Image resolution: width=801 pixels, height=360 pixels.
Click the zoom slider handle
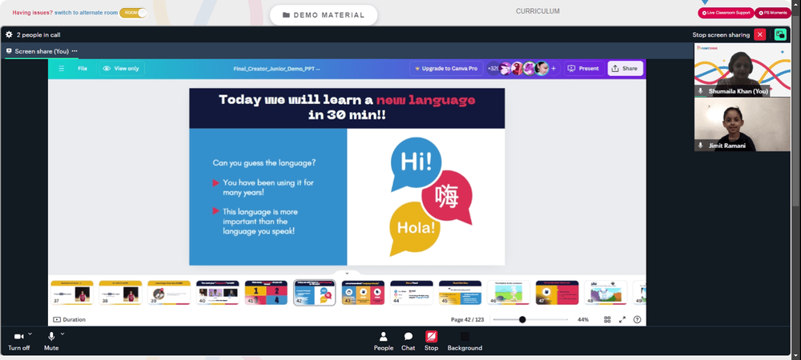(522, 320)
